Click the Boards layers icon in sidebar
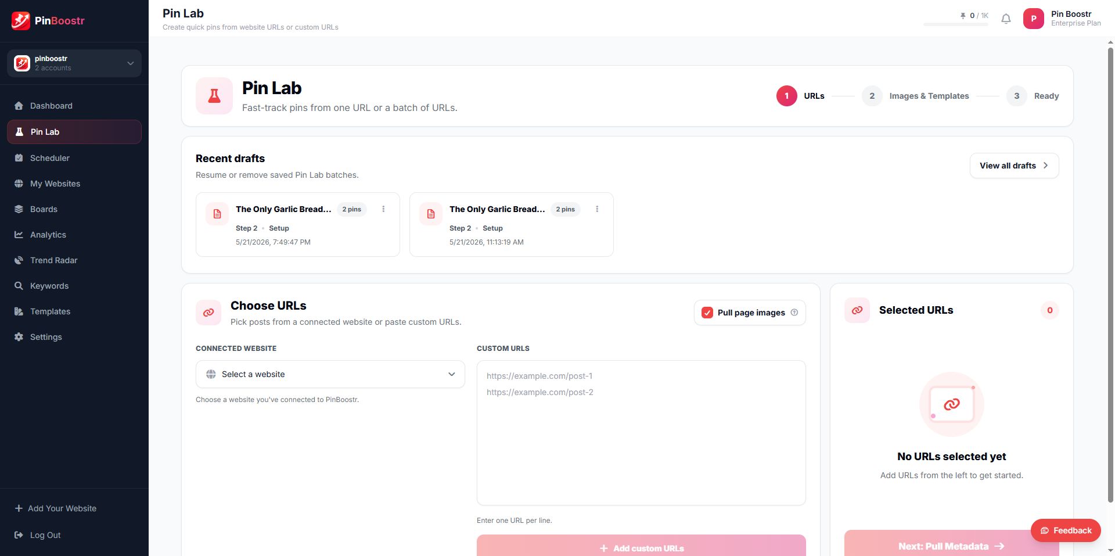 (x=19, y=209)
